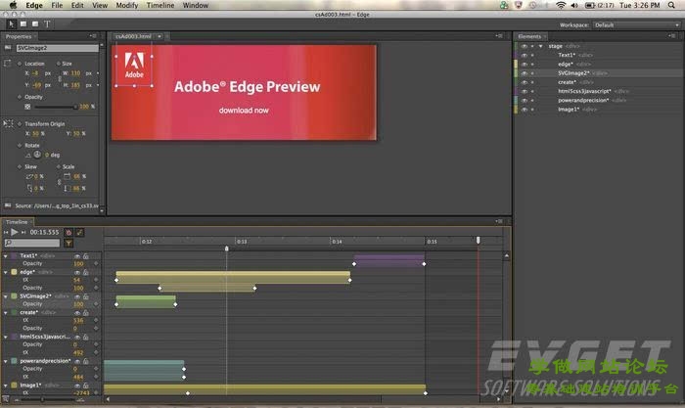Image resolution: width=685 pixels, height=408 pixels.
Task: Collapse the stage tree in Elements panel
Action: (x=539, y=46)
